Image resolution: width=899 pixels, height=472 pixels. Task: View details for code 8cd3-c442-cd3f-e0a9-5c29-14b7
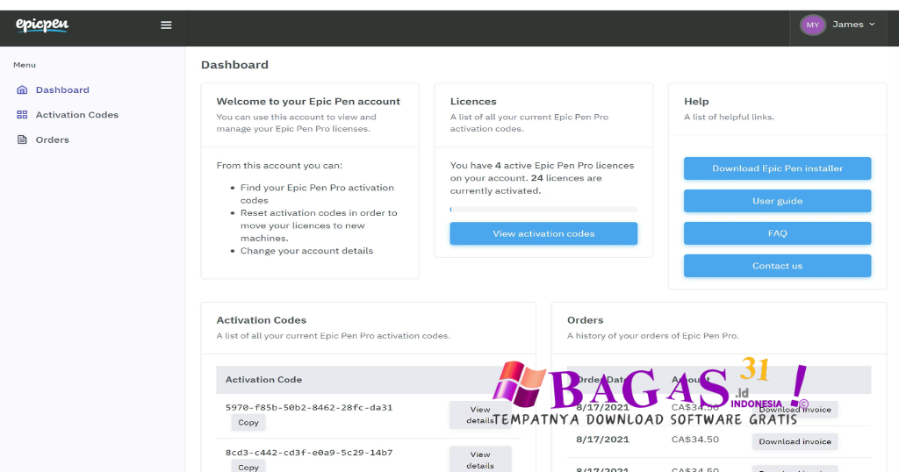tap(480, 460)
